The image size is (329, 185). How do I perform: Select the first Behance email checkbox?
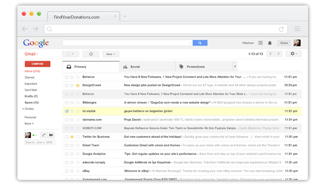67,77
